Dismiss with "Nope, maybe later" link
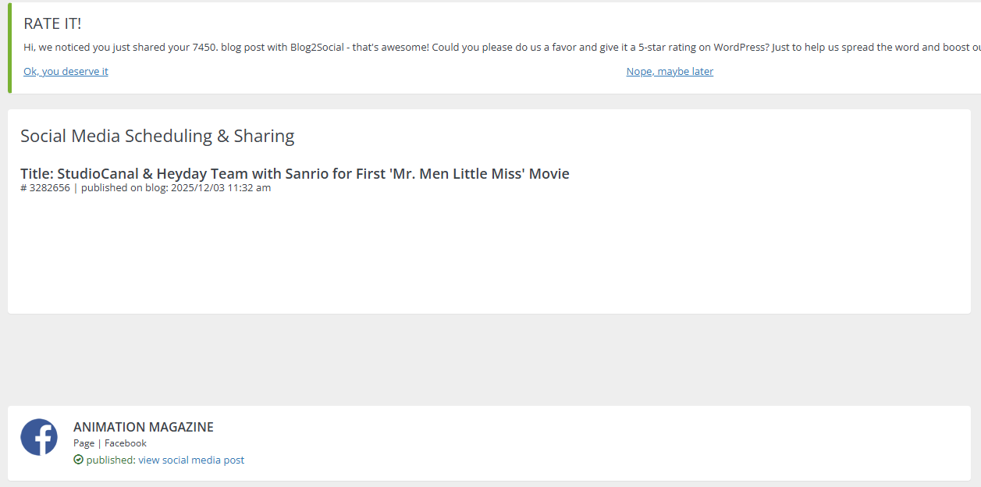Screen dimensions: 981x487 (x=670, y=71)
